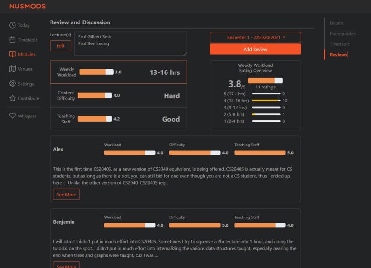Click the 11 ratings text
Viewport: 371px width, 268px height.
point(265,87)
